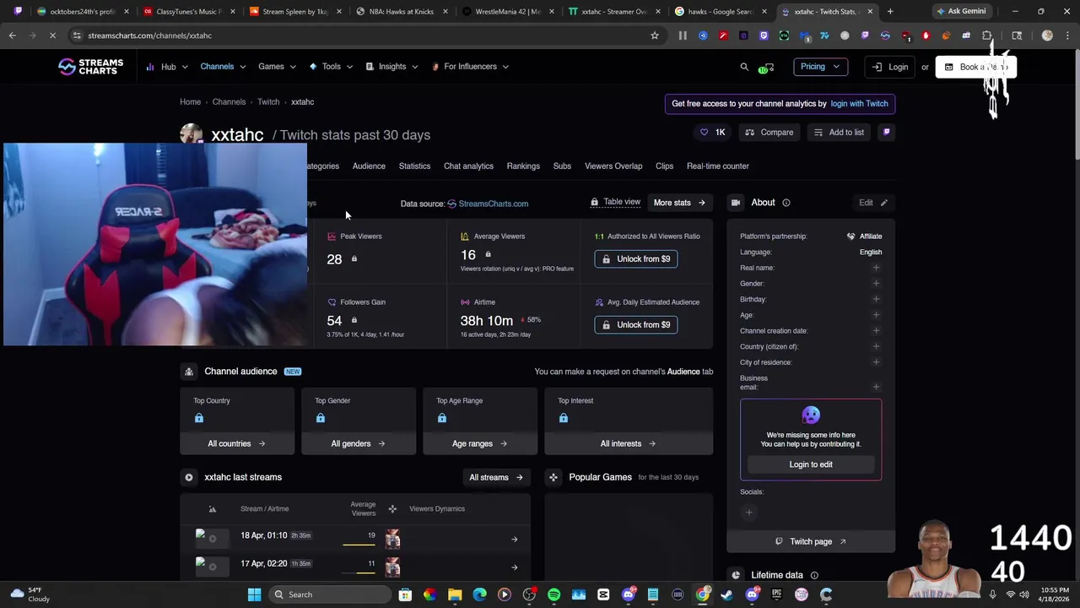Open arrow for 17 Apr stream row
Screen dimensions: 1080x608
[x=514, y=567]
